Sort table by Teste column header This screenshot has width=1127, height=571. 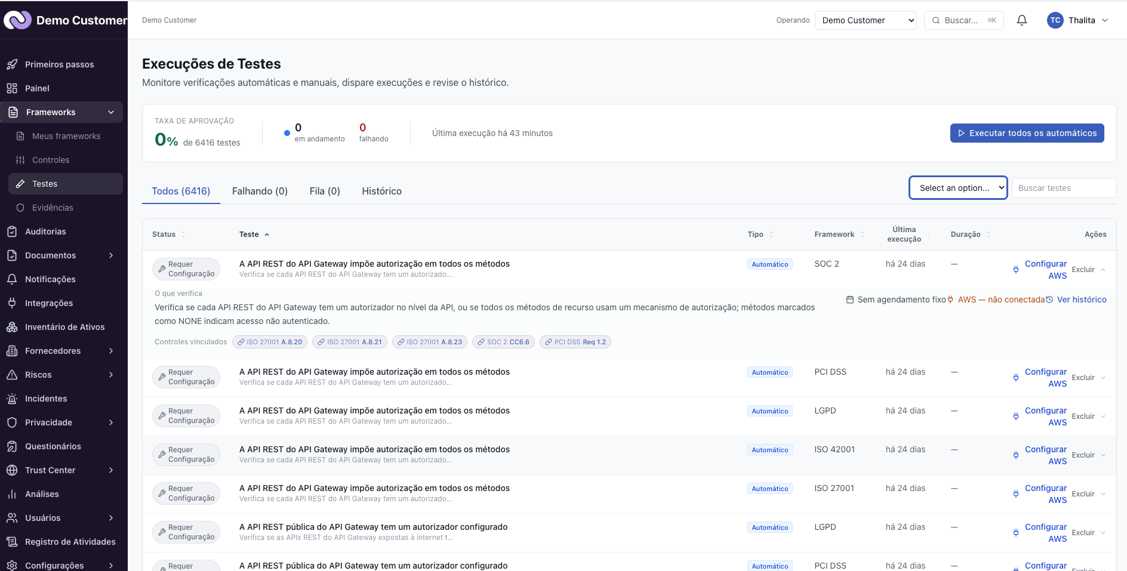[254, 234]
